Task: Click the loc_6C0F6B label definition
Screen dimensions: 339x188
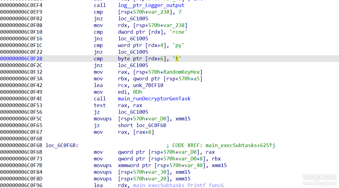Action: (x=62, y=145)
